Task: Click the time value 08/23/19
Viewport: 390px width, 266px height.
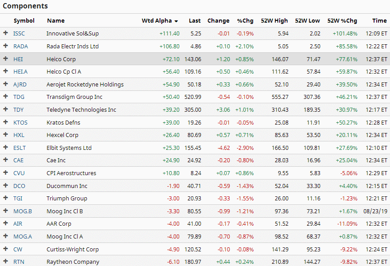Action: click(375, 211)
